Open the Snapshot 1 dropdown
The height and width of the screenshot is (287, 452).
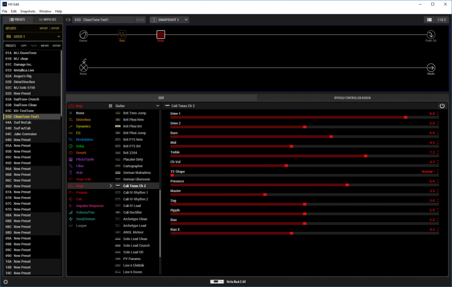[169, 19]
